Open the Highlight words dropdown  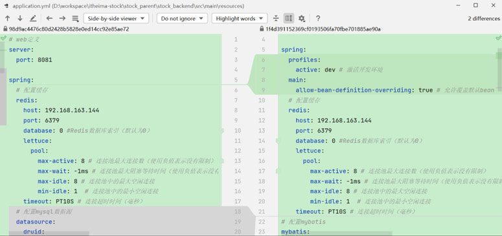(240, 18)
